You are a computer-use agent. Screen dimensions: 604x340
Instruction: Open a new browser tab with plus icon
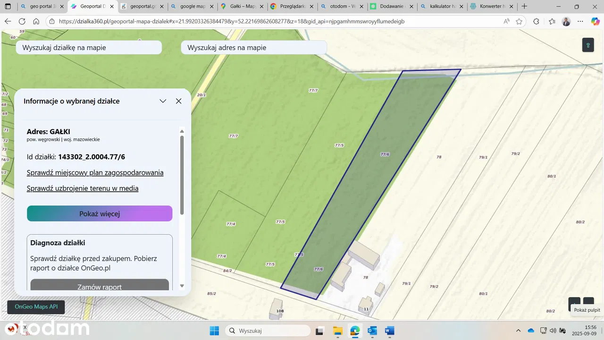524,7
